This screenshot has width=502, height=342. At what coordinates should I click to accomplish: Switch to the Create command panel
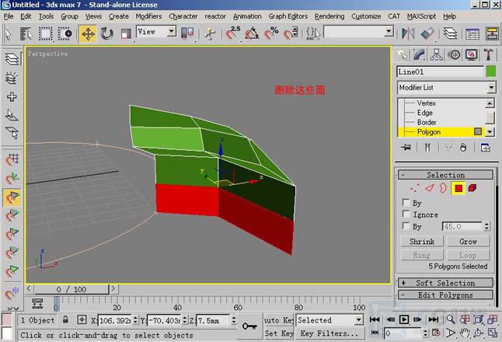click(402, 54)
